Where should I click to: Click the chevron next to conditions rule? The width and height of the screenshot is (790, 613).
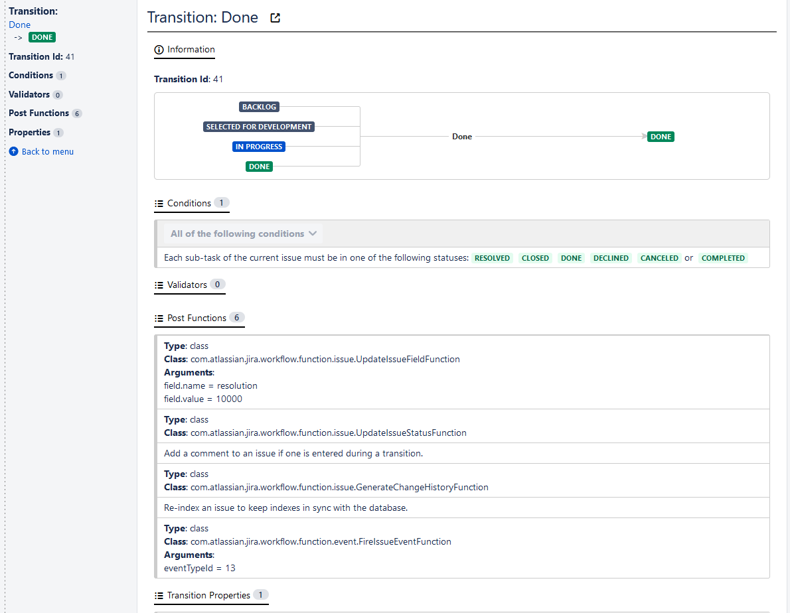pyautogui.click(x=313, y=234)
